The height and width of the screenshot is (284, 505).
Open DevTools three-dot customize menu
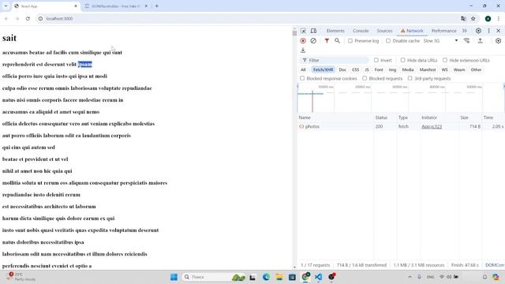pyautogui.click(x=489, y=31)
